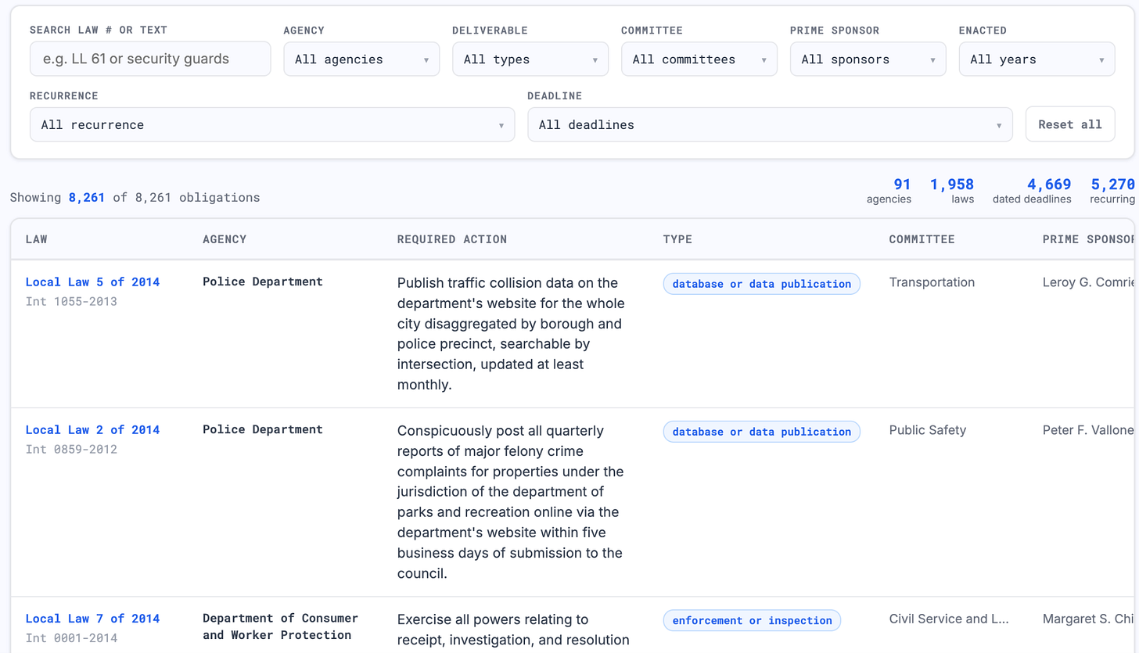Open the Enacted years dropdown

(x=1037, y=59)
